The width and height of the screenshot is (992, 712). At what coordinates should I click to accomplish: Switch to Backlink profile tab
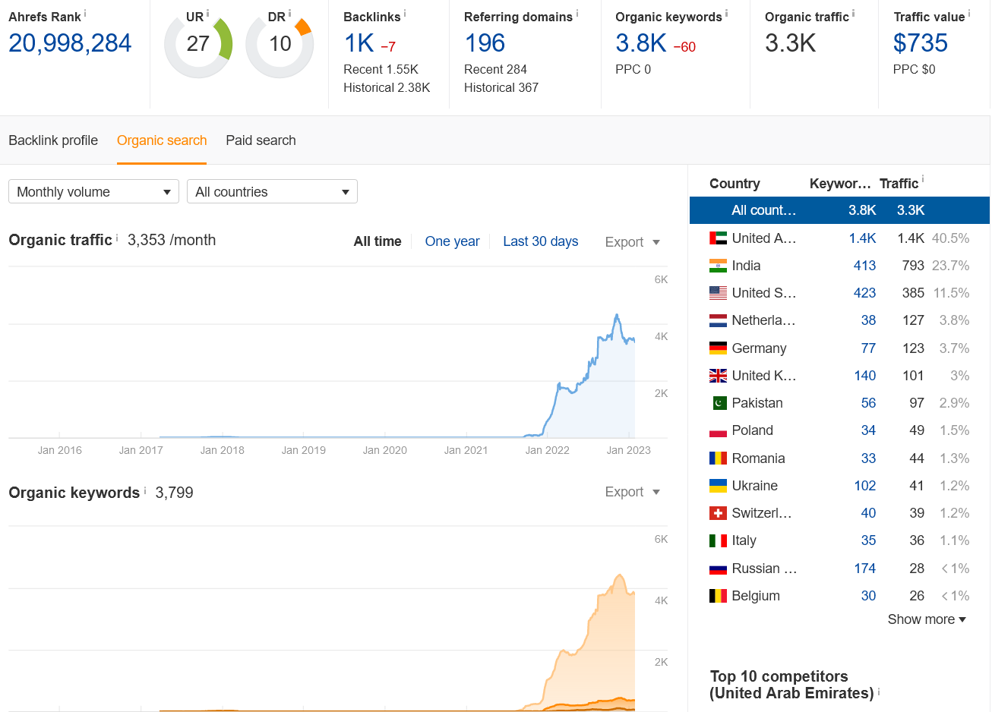point(53,140)
